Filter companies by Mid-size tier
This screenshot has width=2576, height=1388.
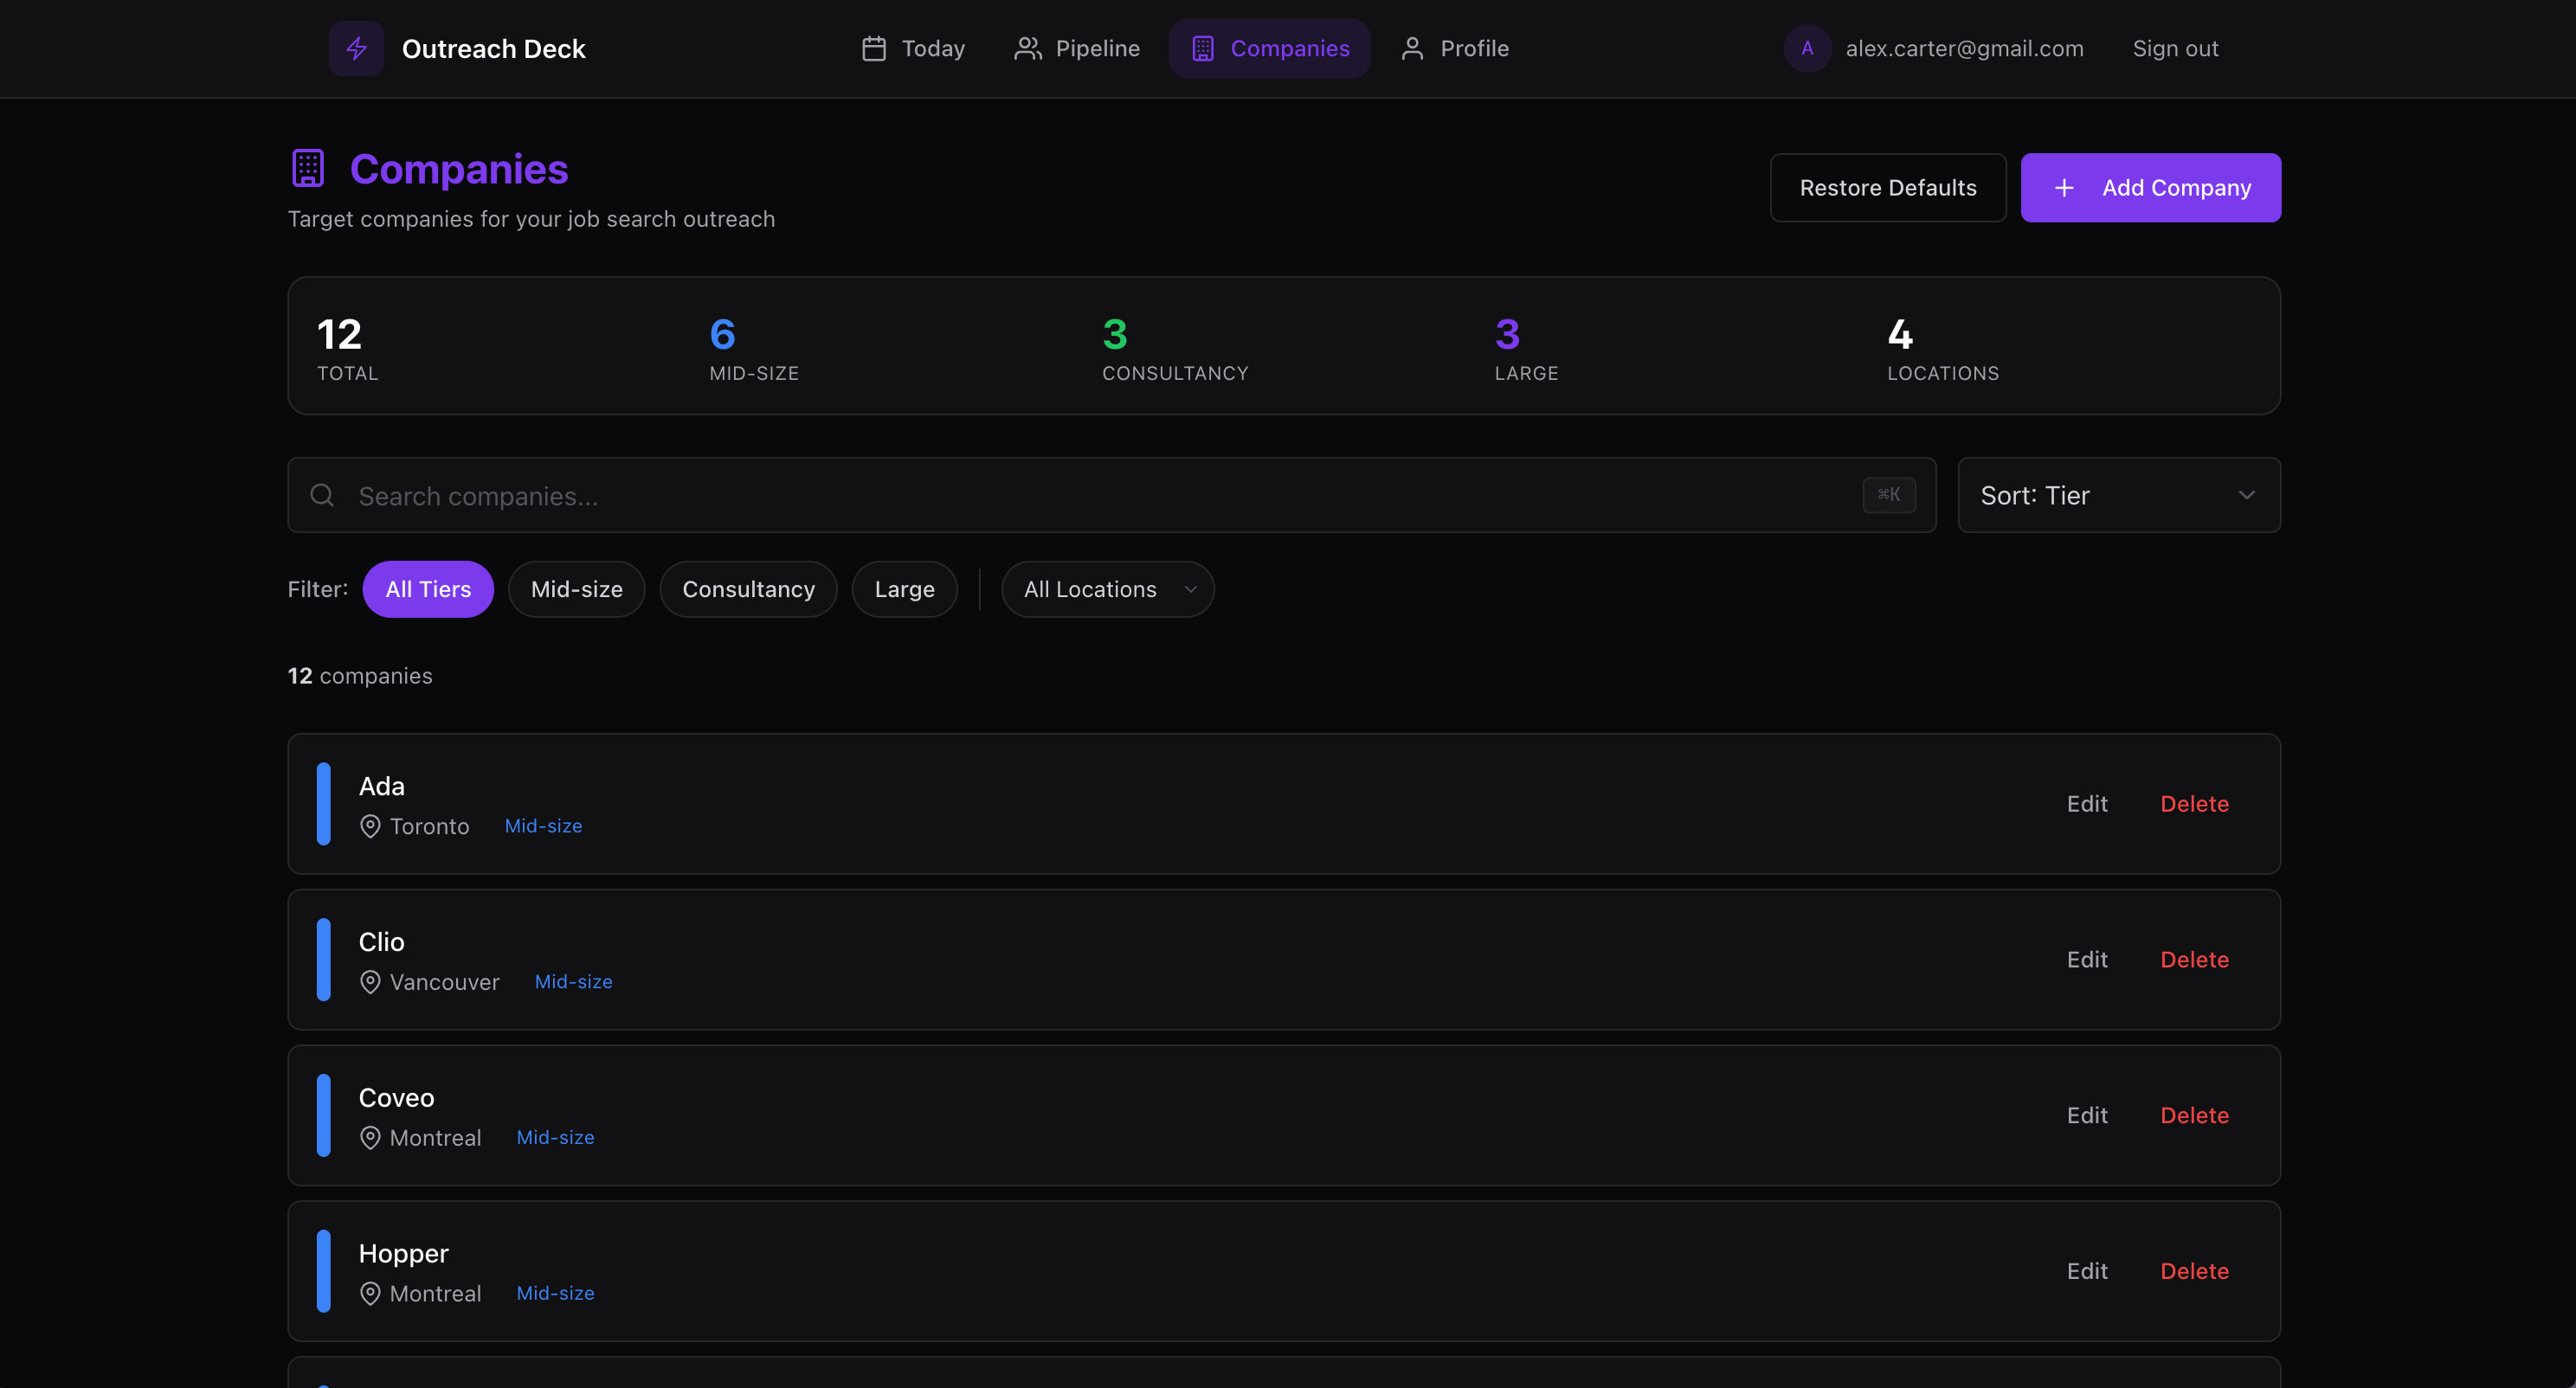(577, 589)
